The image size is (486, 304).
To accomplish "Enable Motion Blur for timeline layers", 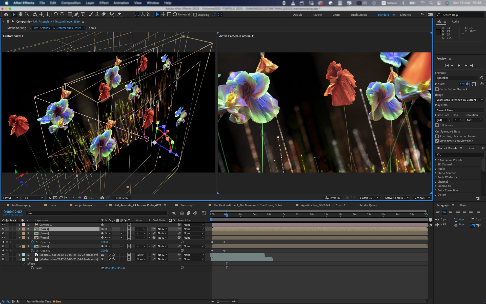I will pos(195,213).
